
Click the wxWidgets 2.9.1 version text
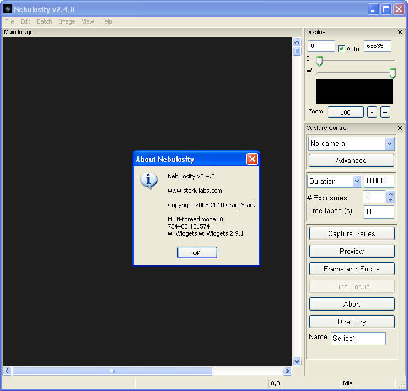(x=206, y=233)
